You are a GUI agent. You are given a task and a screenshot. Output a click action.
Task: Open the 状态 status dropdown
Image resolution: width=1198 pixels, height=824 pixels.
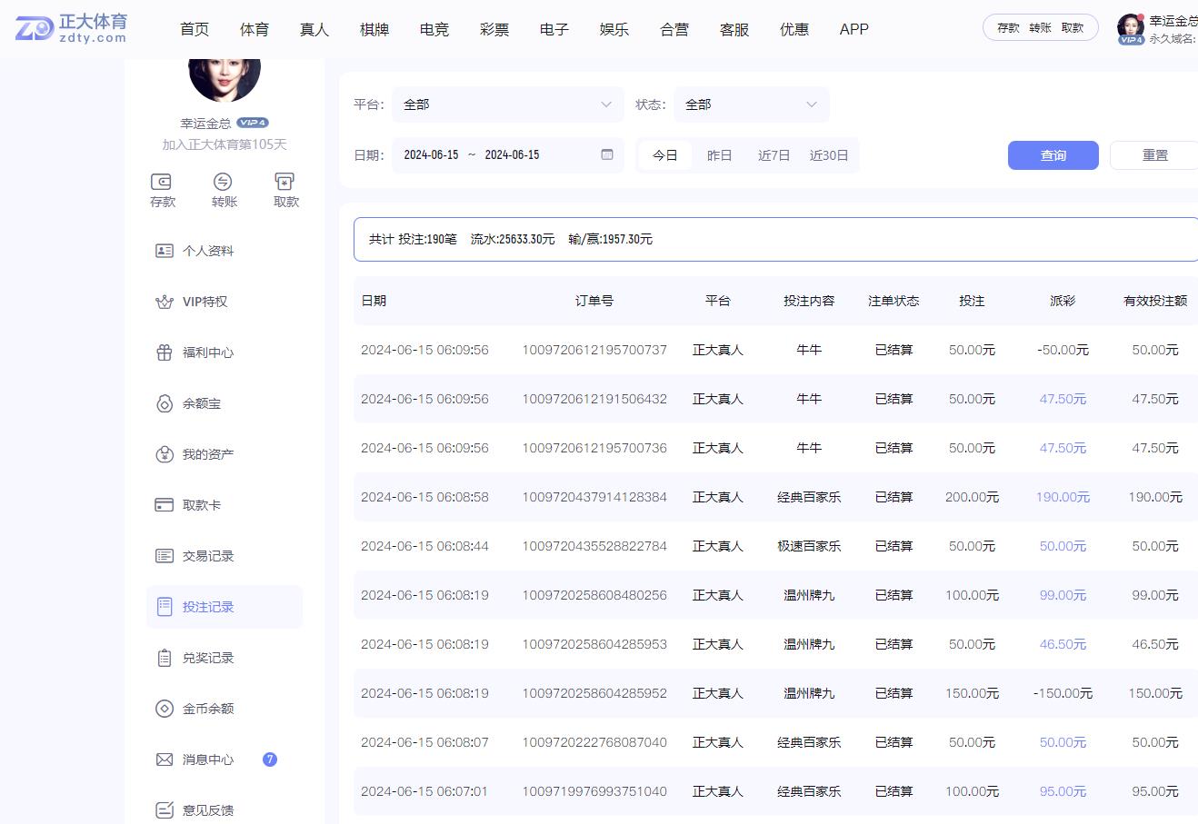coord(751,104)
